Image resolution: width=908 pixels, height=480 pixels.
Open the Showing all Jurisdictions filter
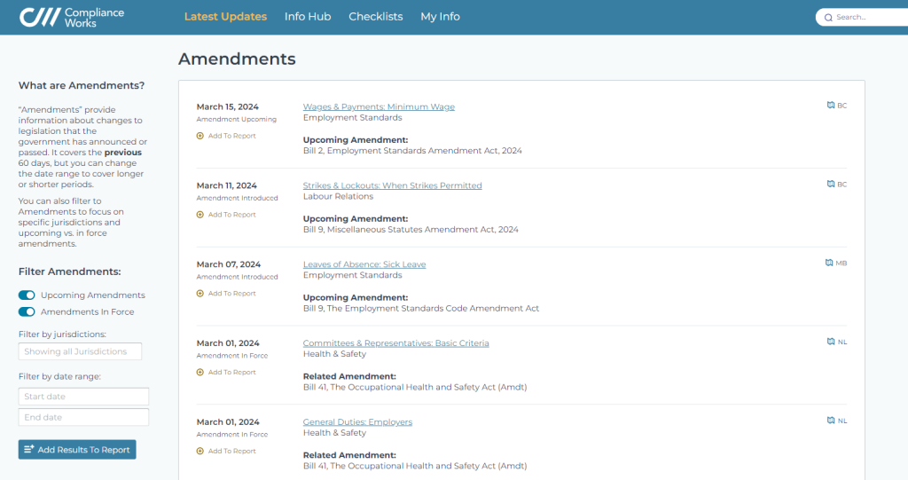tap(80, 351)
